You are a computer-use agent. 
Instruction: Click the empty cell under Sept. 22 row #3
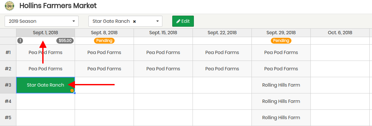tap(222, 85)
